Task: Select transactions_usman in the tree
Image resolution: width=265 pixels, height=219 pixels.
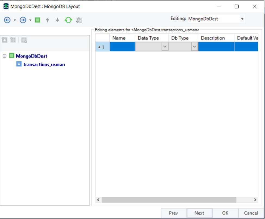Action: coord(44,65)
